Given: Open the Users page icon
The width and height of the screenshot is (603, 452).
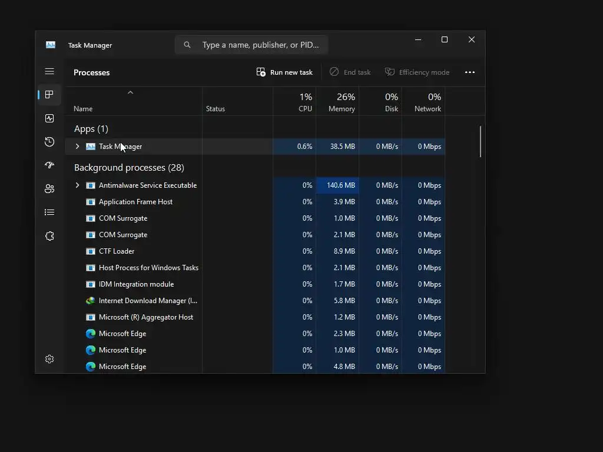Looking at the screenshot, I should [x=49, y=189].
